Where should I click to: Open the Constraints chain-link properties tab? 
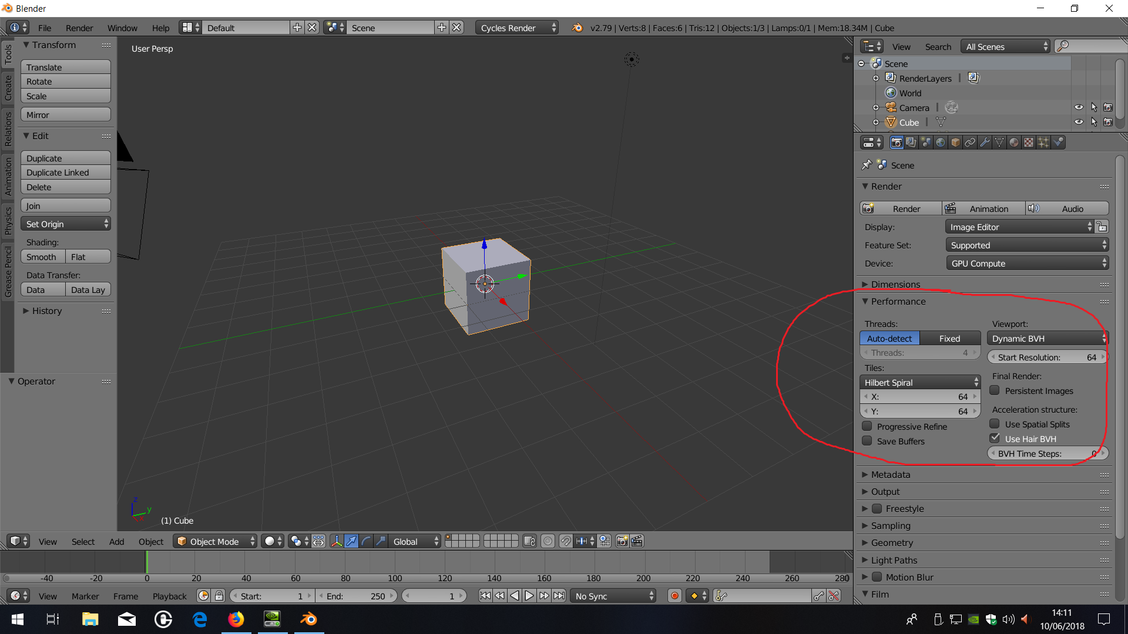[x=970, y=143]
